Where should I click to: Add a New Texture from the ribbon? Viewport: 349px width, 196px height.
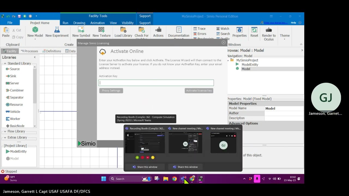pos(101,32)
